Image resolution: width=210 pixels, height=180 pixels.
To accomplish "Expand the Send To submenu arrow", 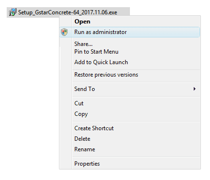I will 194,89.
